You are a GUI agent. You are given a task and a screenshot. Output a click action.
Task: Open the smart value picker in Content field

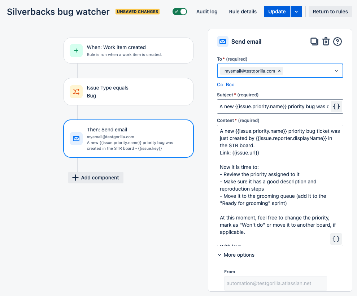336,239
